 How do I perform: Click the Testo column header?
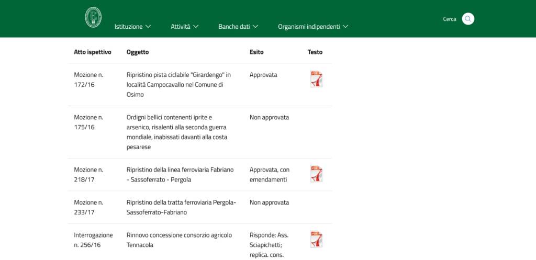pyautogui.click(x=315, y=52)
